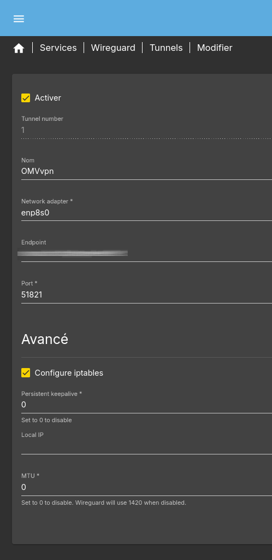The image size is (272, 560).
Task: Click the Avancé section heading
Action: point(45,339)
